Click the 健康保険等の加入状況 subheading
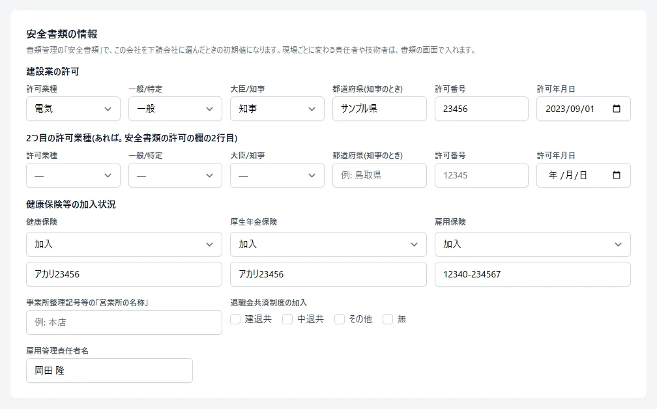This screenshot has width=657, height=409. (x=71, y=204)
